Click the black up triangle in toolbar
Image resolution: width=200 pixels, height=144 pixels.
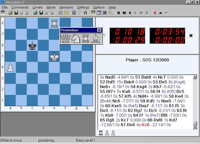(x=160, y=13)
